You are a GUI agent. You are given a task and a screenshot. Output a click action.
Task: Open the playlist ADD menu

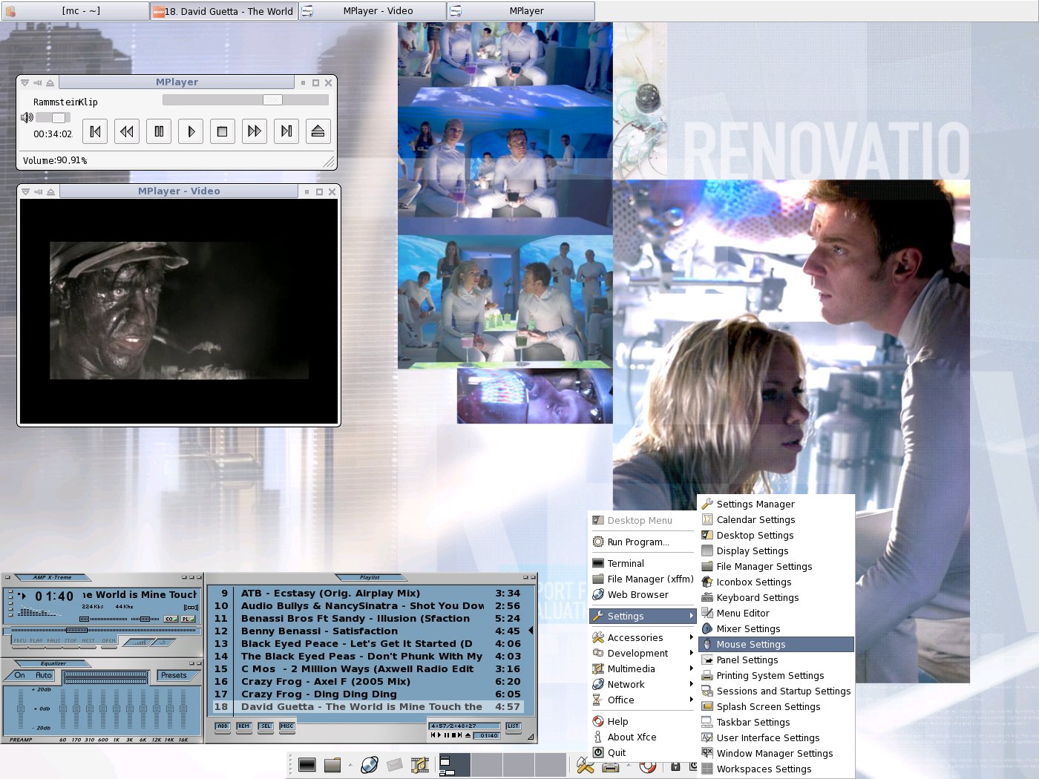pos(223,726)
